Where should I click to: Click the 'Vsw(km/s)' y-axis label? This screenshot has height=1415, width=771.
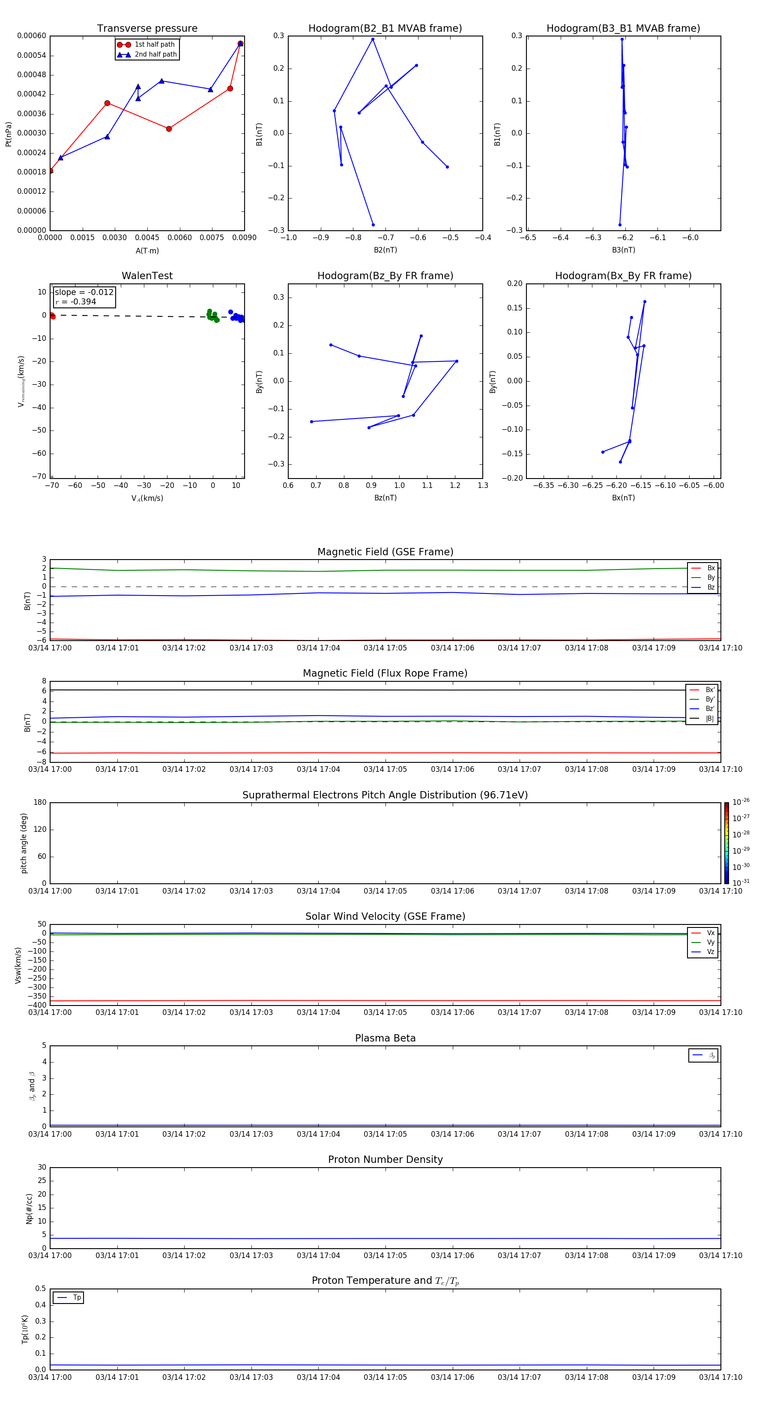(18, 965)
